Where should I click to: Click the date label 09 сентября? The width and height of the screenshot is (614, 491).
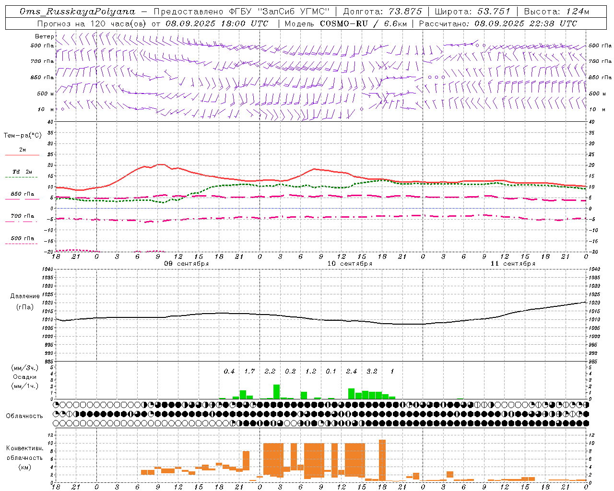187,264
